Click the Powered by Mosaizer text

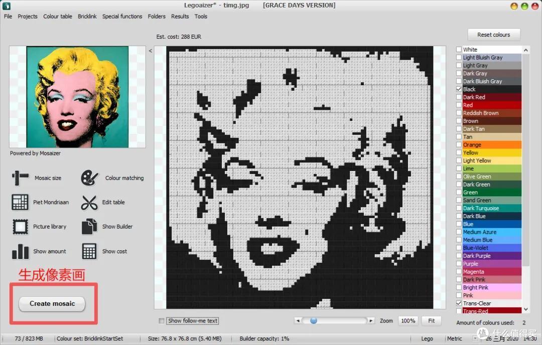pos(35,153)
